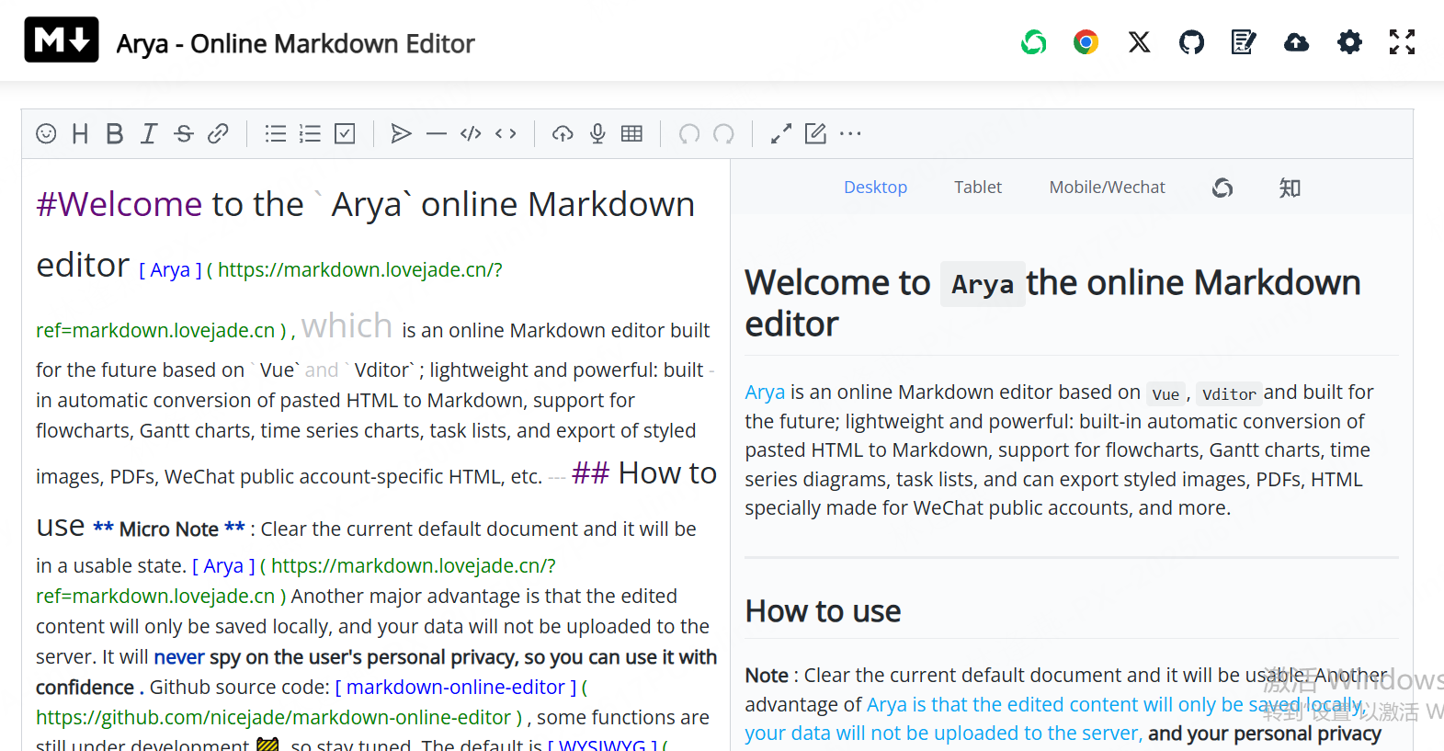Open the GitHub repository icon in header

1191,42
